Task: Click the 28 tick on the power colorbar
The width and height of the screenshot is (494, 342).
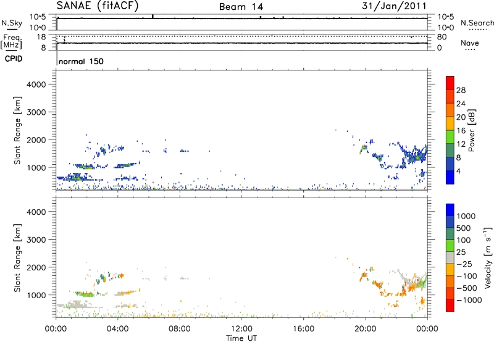Action: [x=461, y=90]
